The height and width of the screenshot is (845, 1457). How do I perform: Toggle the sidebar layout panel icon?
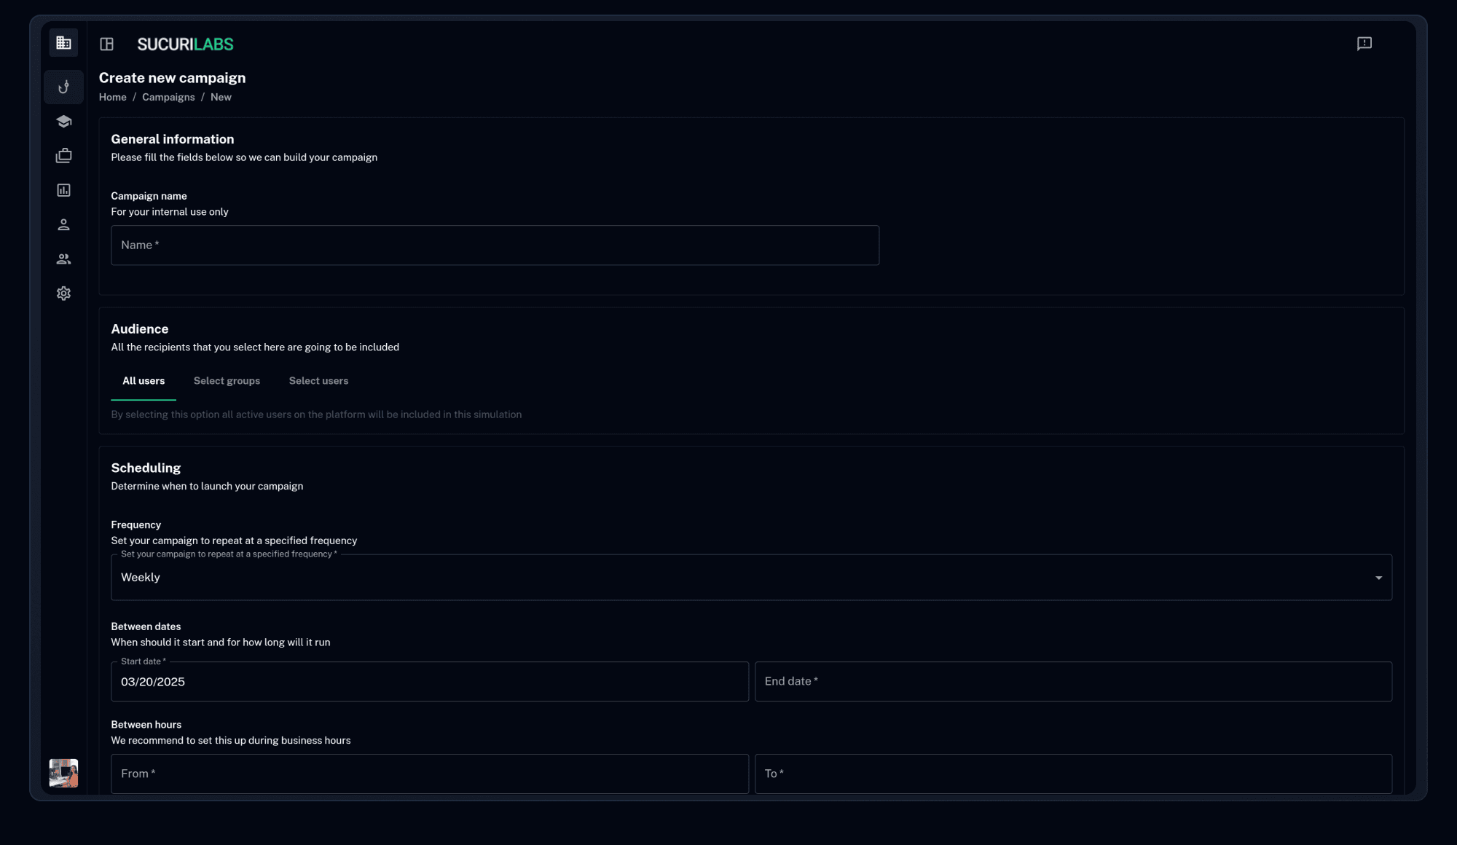point(107,44)
